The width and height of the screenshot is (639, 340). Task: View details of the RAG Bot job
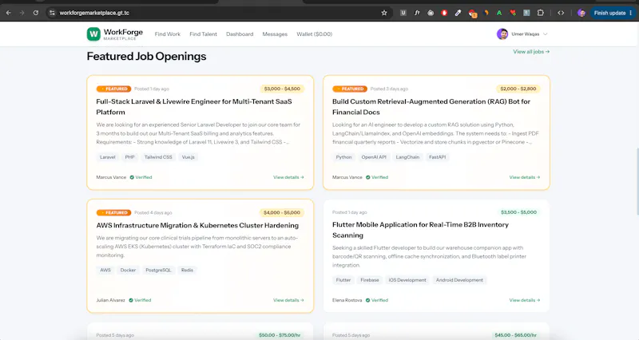525,177
